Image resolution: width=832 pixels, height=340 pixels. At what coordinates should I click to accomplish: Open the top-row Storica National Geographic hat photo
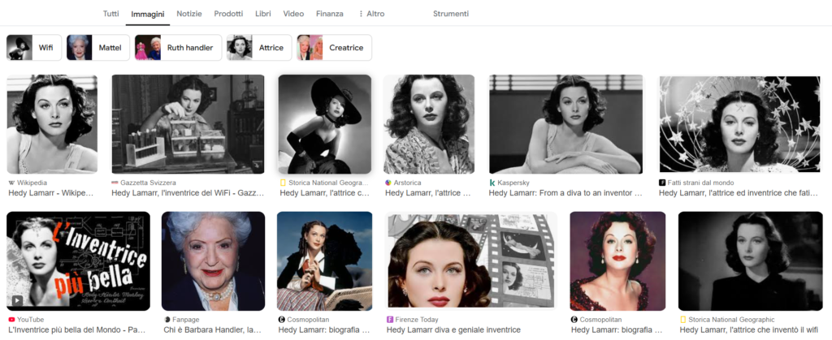325,124
